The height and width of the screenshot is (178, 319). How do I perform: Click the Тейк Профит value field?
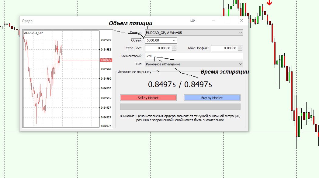pyautogui.click(x=224, y=48)
